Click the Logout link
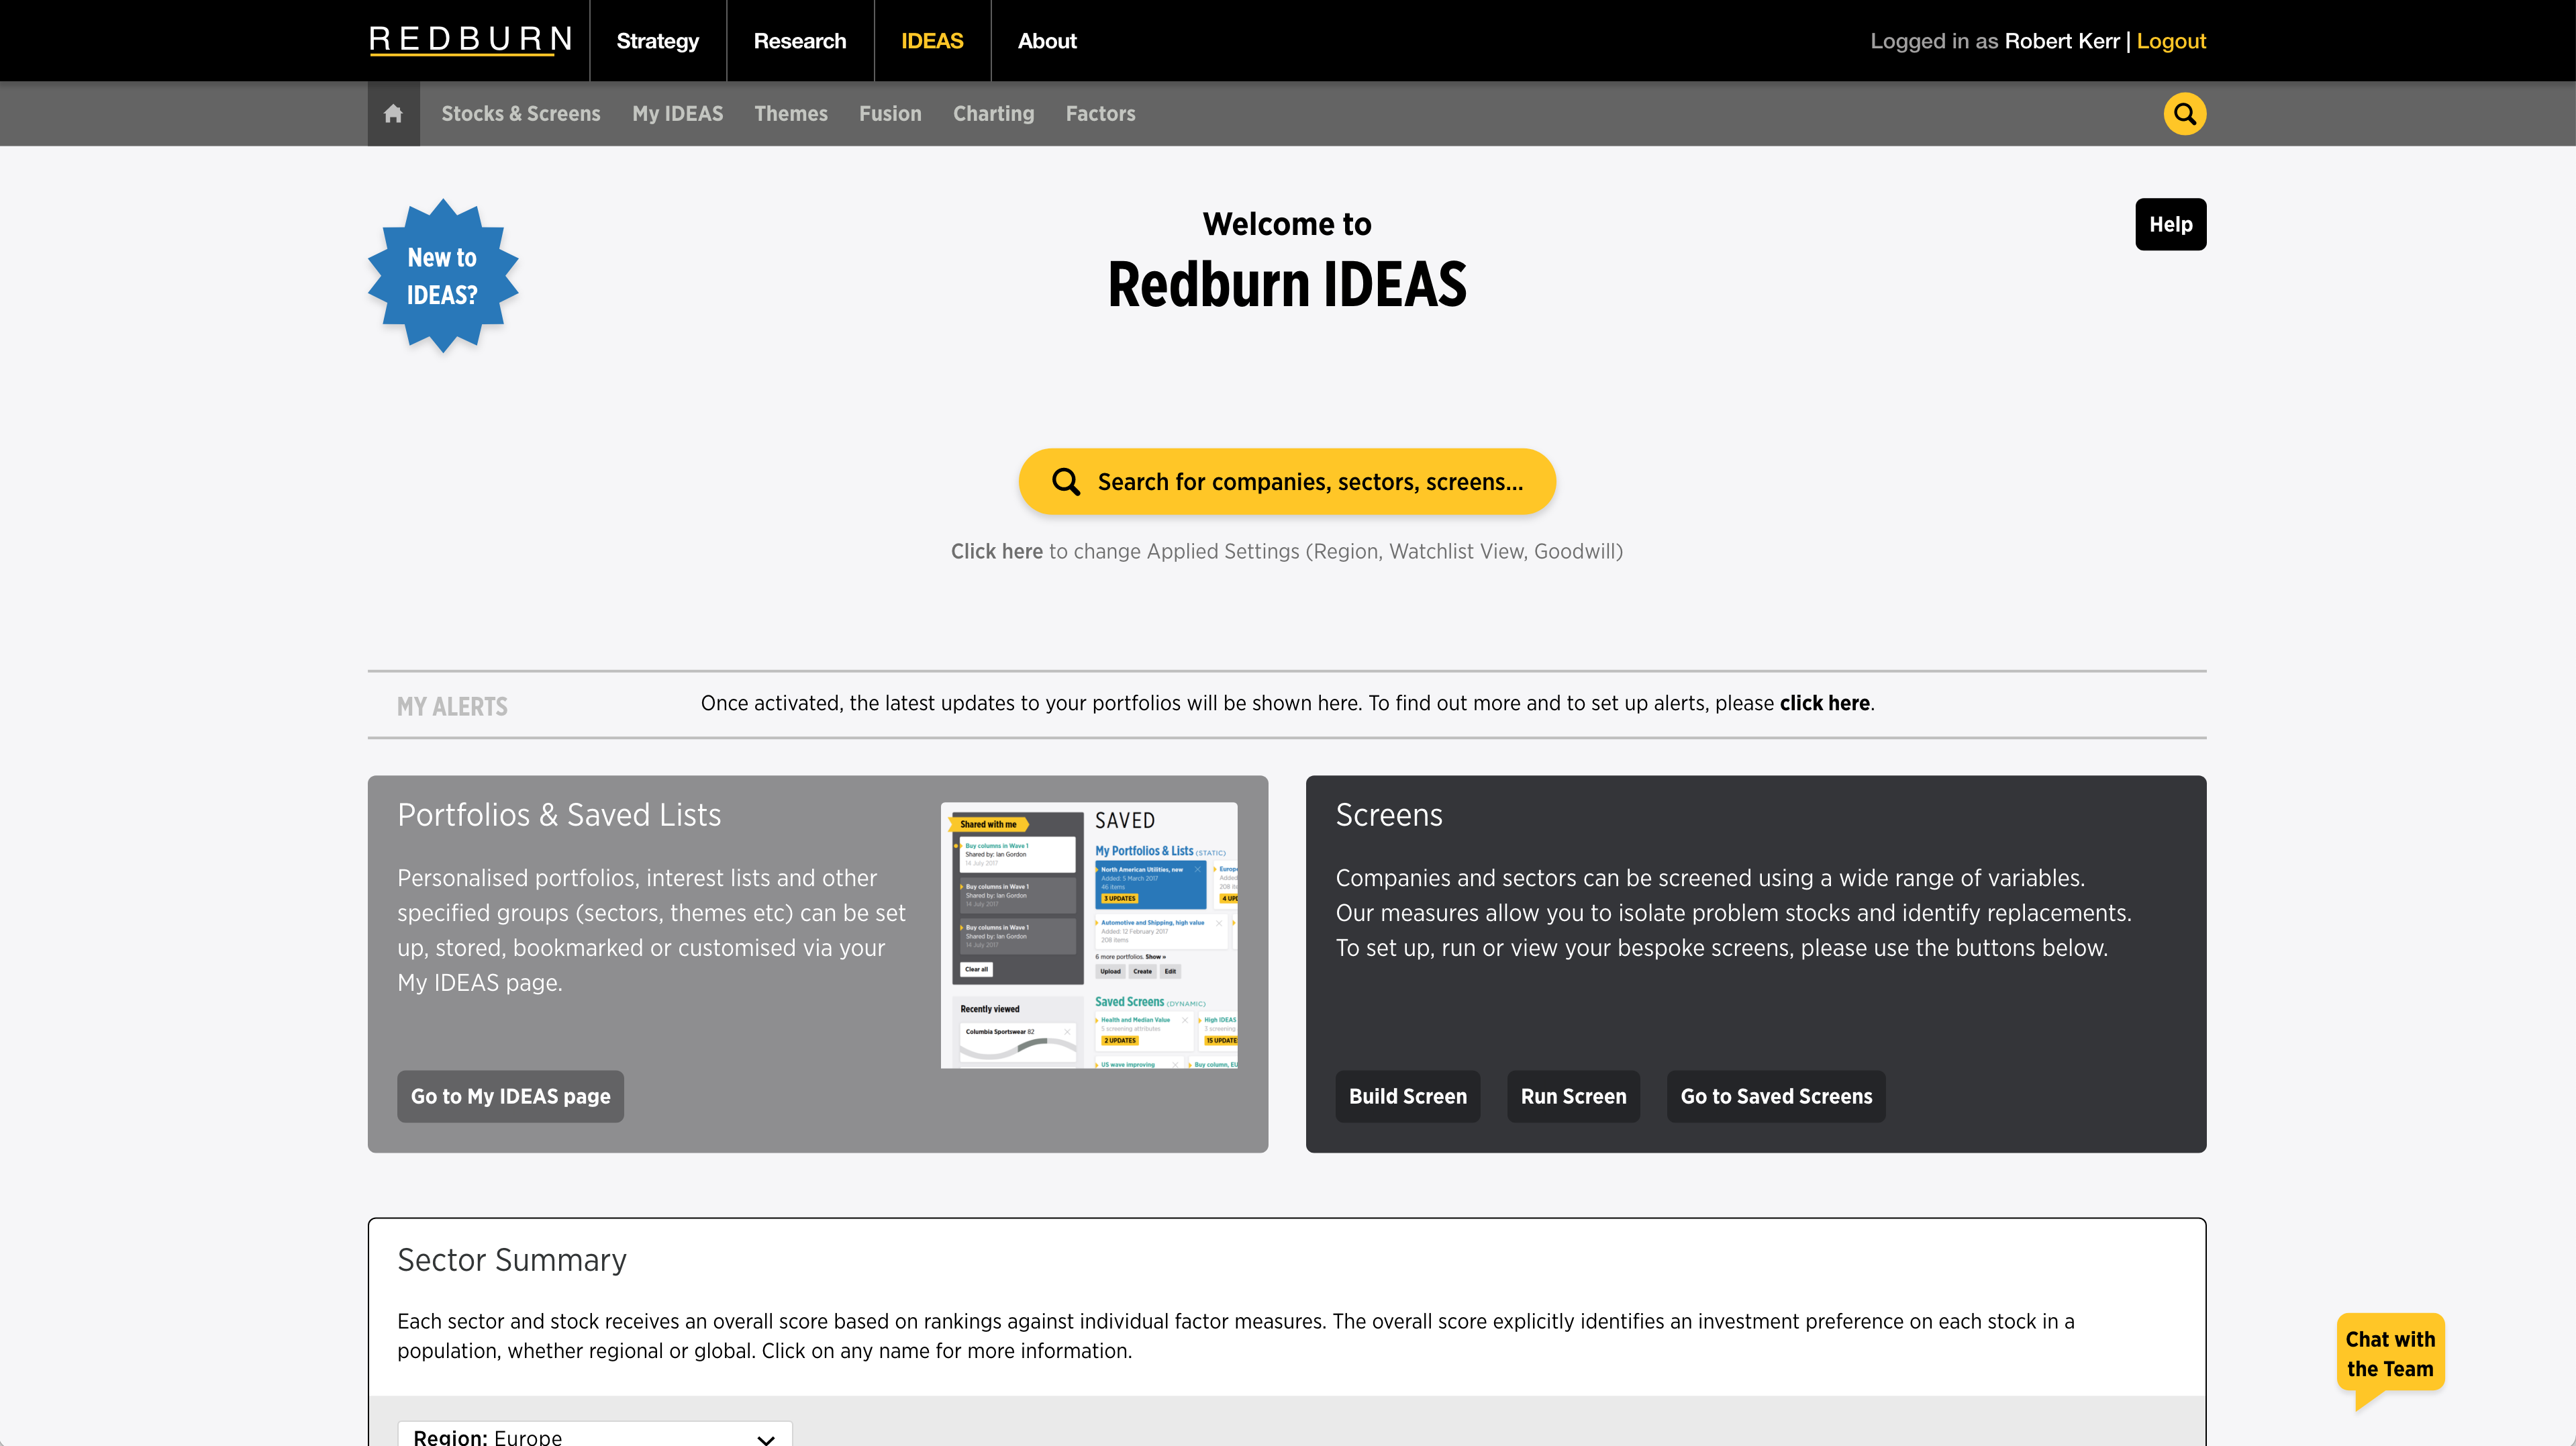The image size is (2576, 1446). tap(2171, 41)
